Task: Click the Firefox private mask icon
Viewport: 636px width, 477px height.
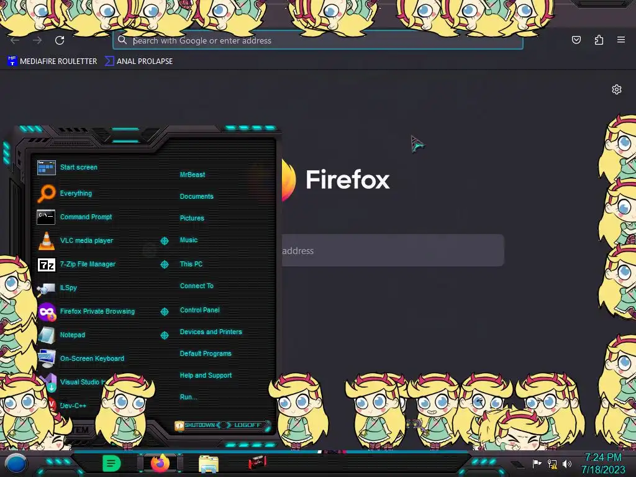Action: point(47,312)
